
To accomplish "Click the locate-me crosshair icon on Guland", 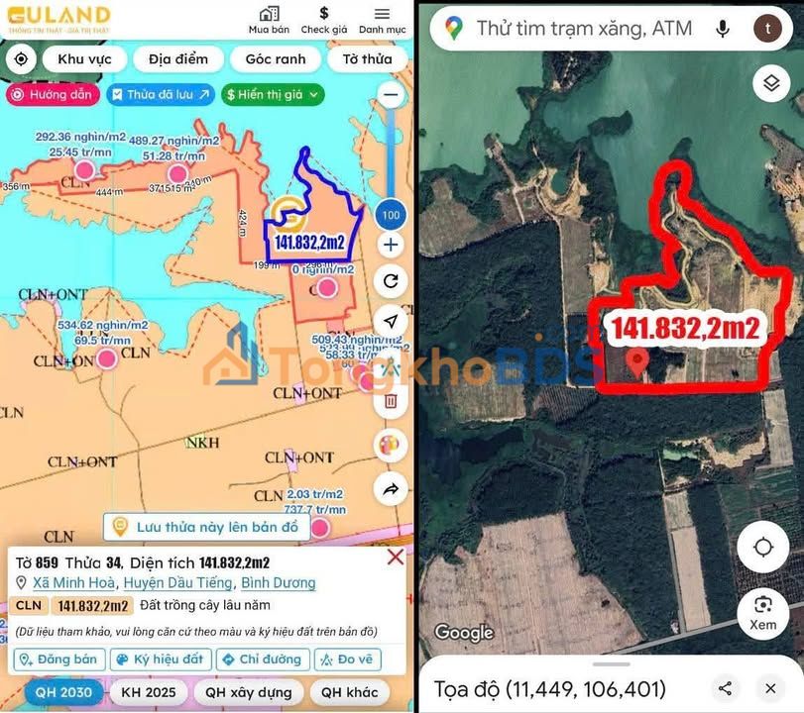I will 21,58.
